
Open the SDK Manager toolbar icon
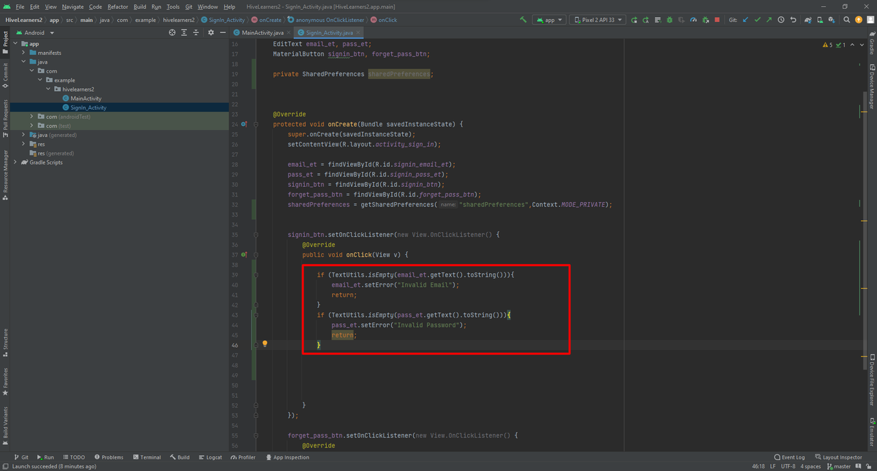click(832, 20)
